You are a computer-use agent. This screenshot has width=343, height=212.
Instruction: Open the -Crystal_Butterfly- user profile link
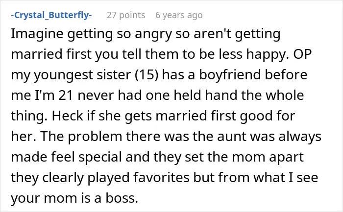coord(51,15)
